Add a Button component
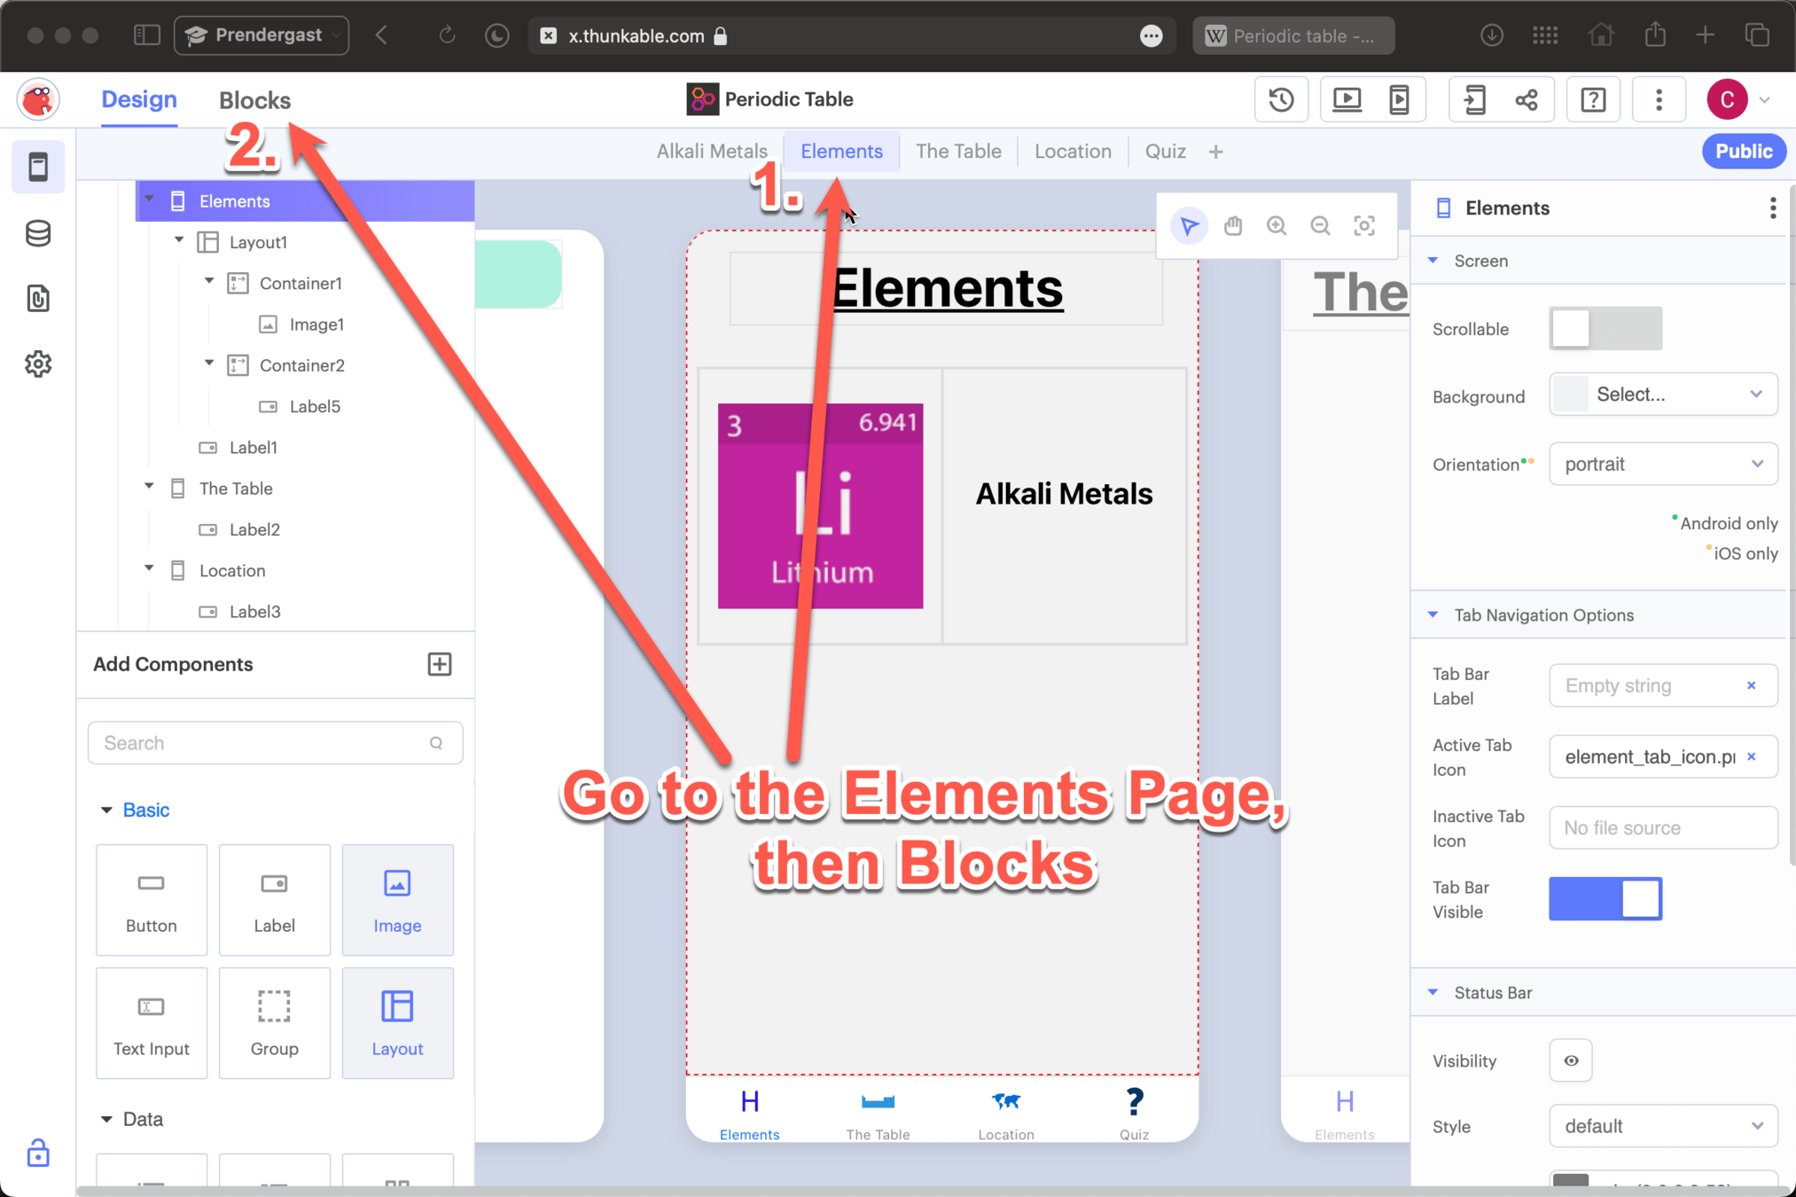The image size is (1796, 1197). [152, 899]
